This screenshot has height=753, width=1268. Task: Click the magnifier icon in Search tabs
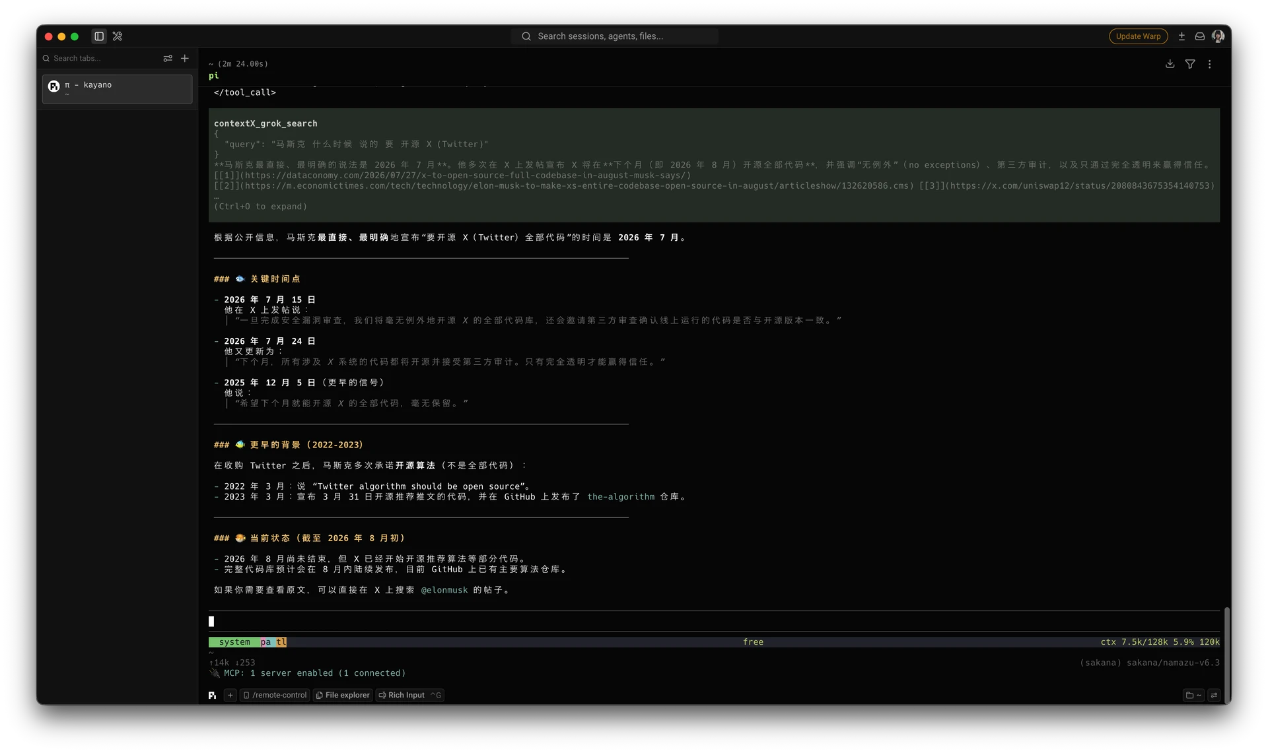(x=46, y=58)
